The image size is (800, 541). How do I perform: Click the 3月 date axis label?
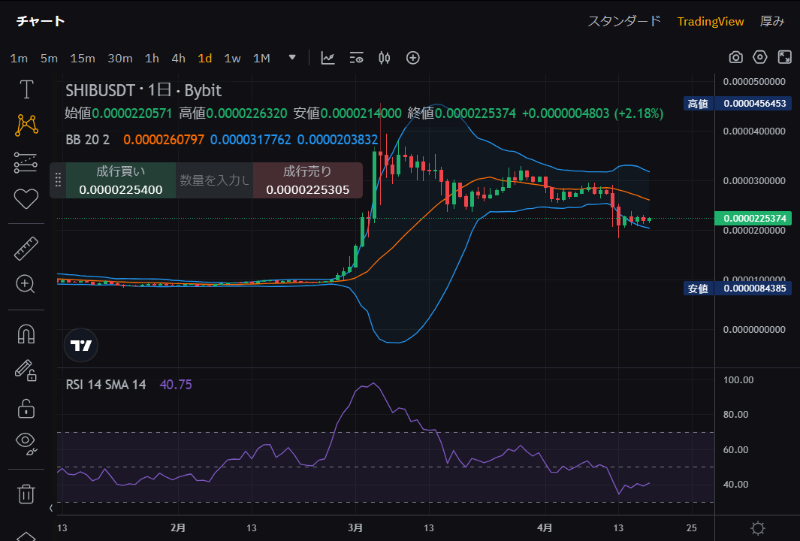355,527
